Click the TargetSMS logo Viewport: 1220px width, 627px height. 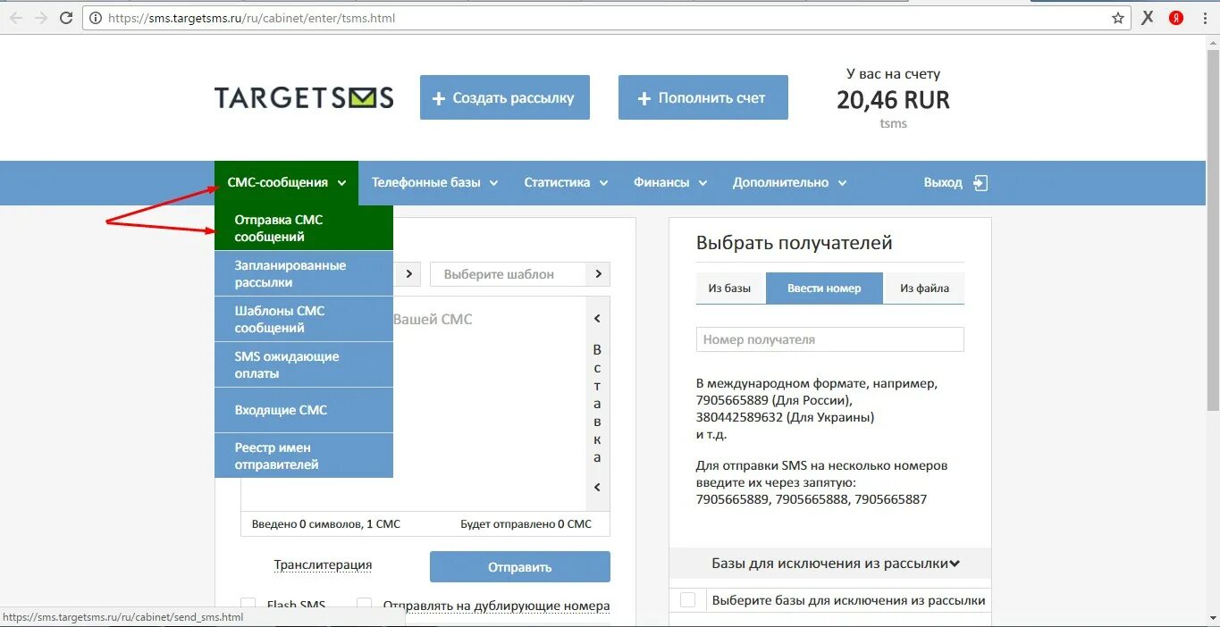(304, 97)
